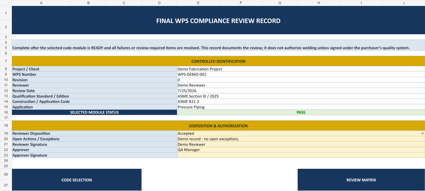Select the 'Open Actions / Exceptions' label cell
Screen dimensions: 425x191
[94, 139]
